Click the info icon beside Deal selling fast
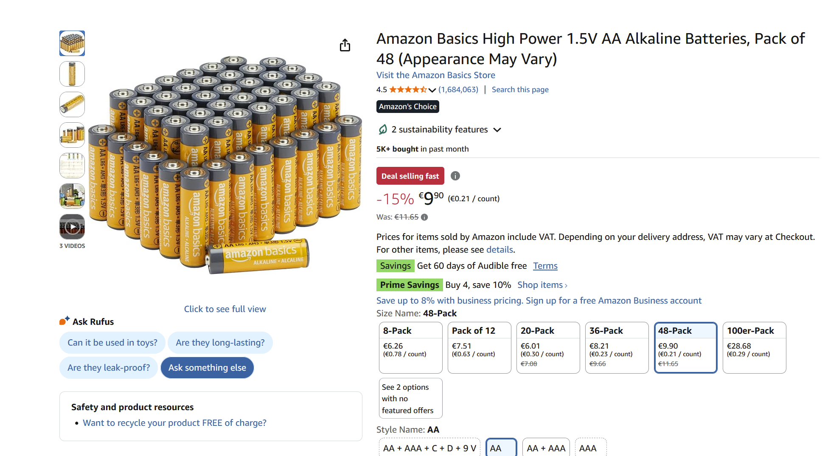This screenshot has width=825, height=456. [455, 176]
